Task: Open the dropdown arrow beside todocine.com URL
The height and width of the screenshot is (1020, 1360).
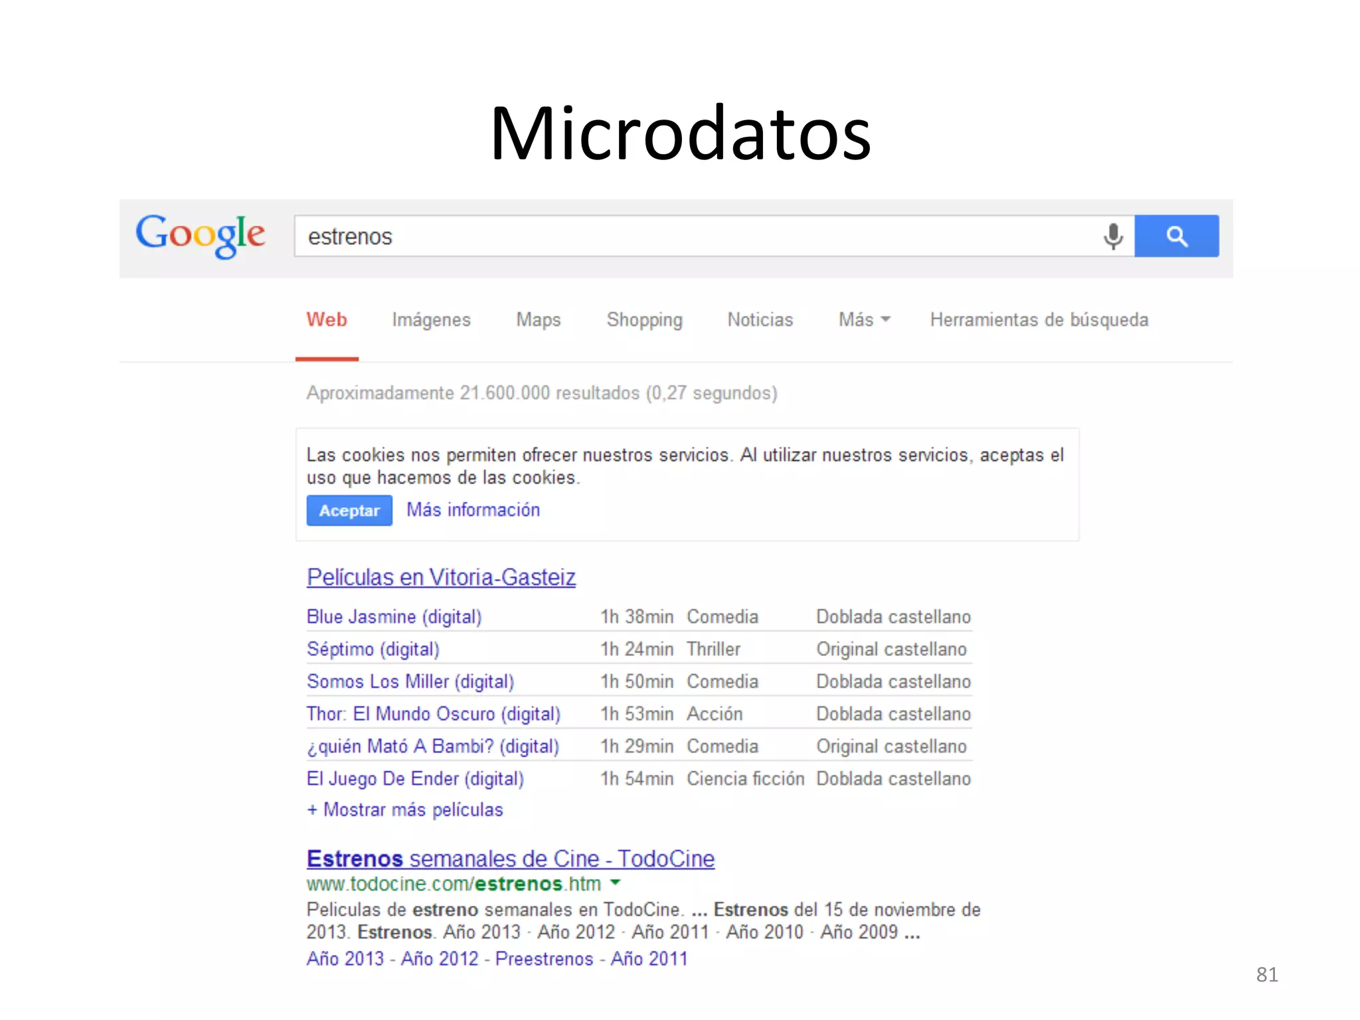Action: 615,883
